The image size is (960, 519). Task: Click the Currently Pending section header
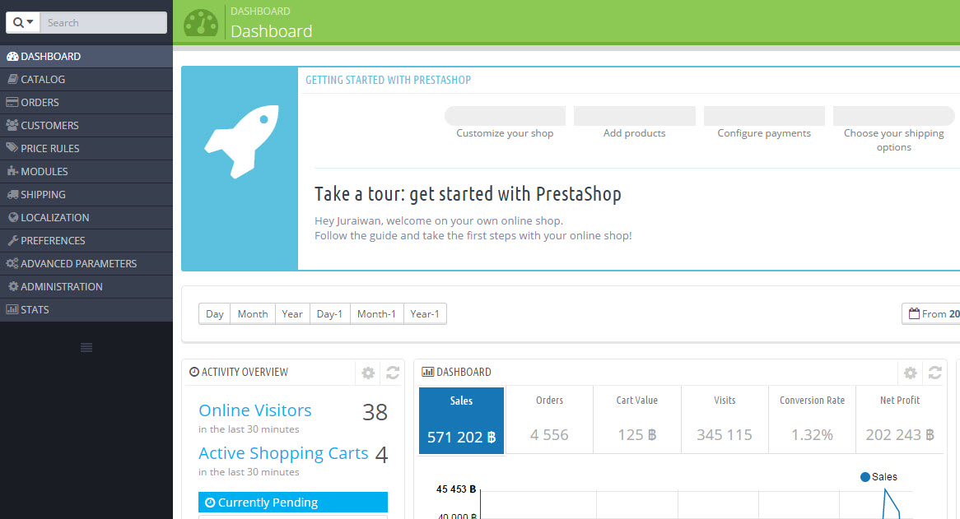[292, 502]
